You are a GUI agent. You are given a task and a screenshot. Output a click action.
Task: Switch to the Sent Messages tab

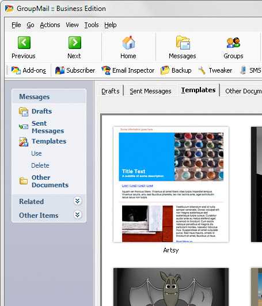tap(150, 91)
